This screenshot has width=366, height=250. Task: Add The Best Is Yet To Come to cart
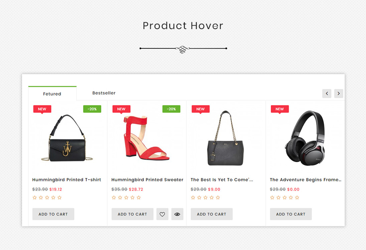pyautogui.click(x=211, y=214)
